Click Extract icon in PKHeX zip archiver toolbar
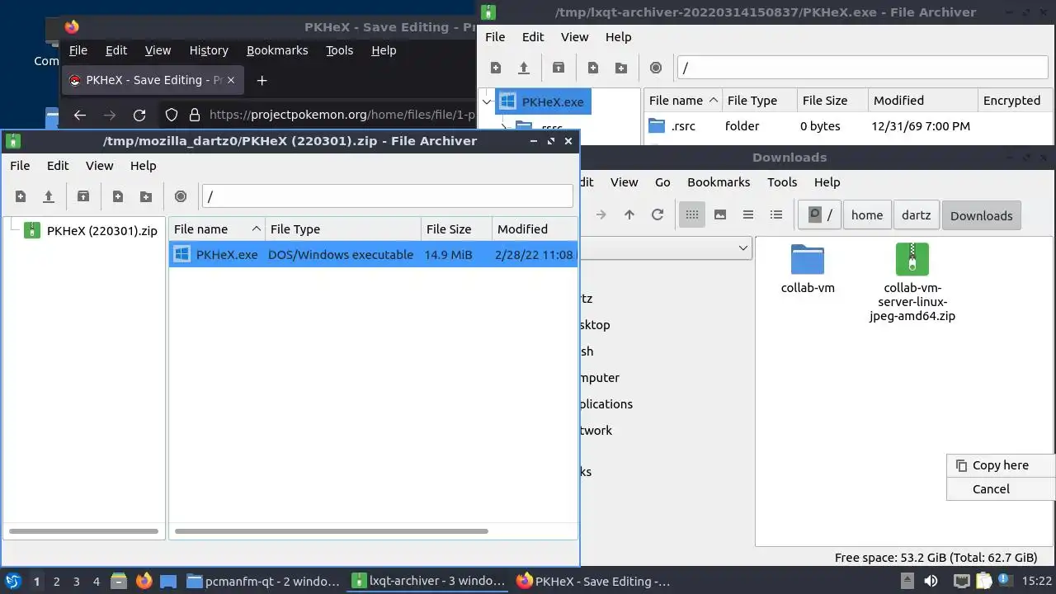1056x594 pixels. tap(83, 196)
